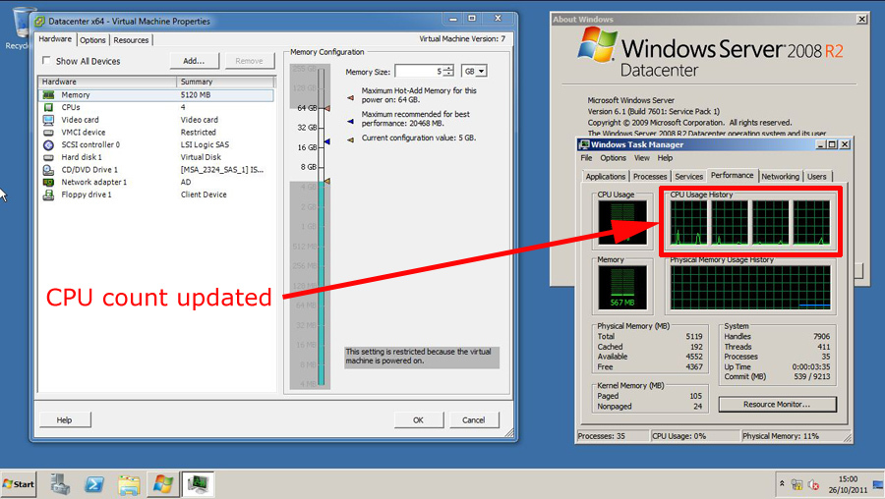The image size is (885, 499).
Task: Switch to the Hardware tab
Action: [55, 39]
